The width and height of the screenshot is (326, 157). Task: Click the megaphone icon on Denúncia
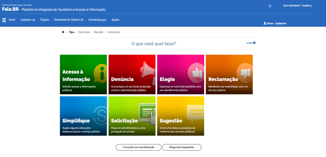click(x=148, y=73)
